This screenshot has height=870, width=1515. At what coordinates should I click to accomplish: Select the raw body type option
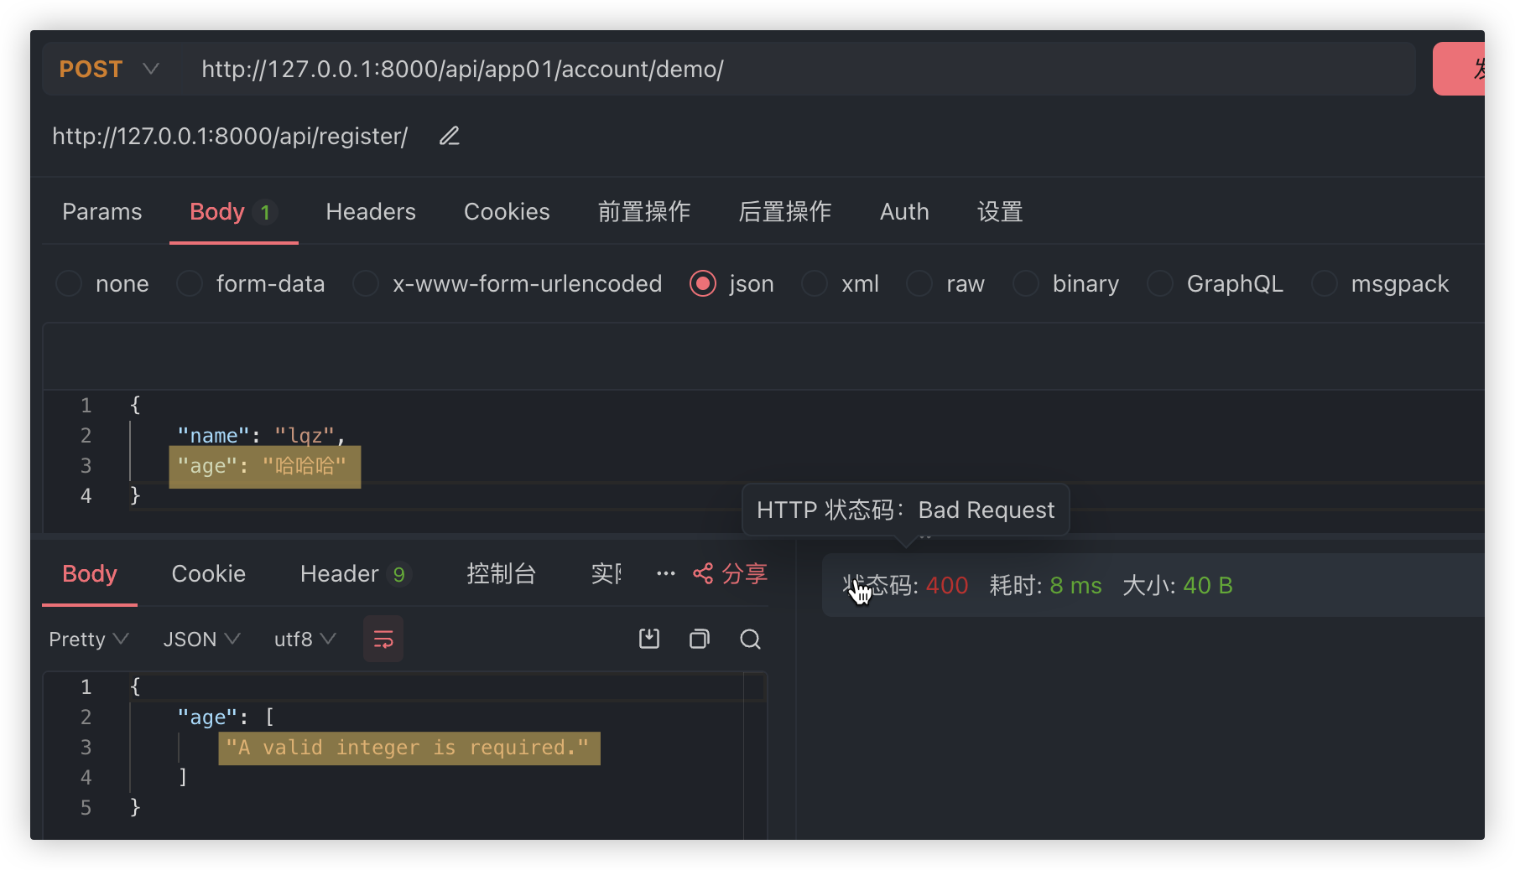[x=920, y=284]
